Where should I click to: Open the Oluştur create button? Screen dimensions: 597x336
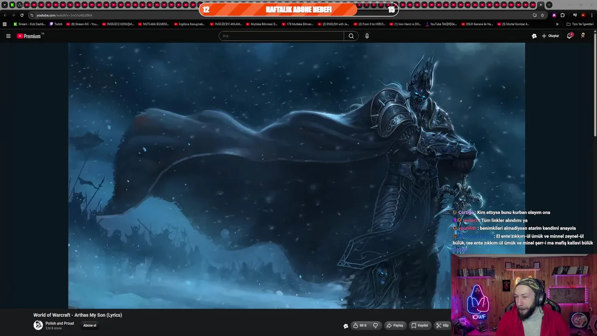pyautogui.click(x=550, y=36)
